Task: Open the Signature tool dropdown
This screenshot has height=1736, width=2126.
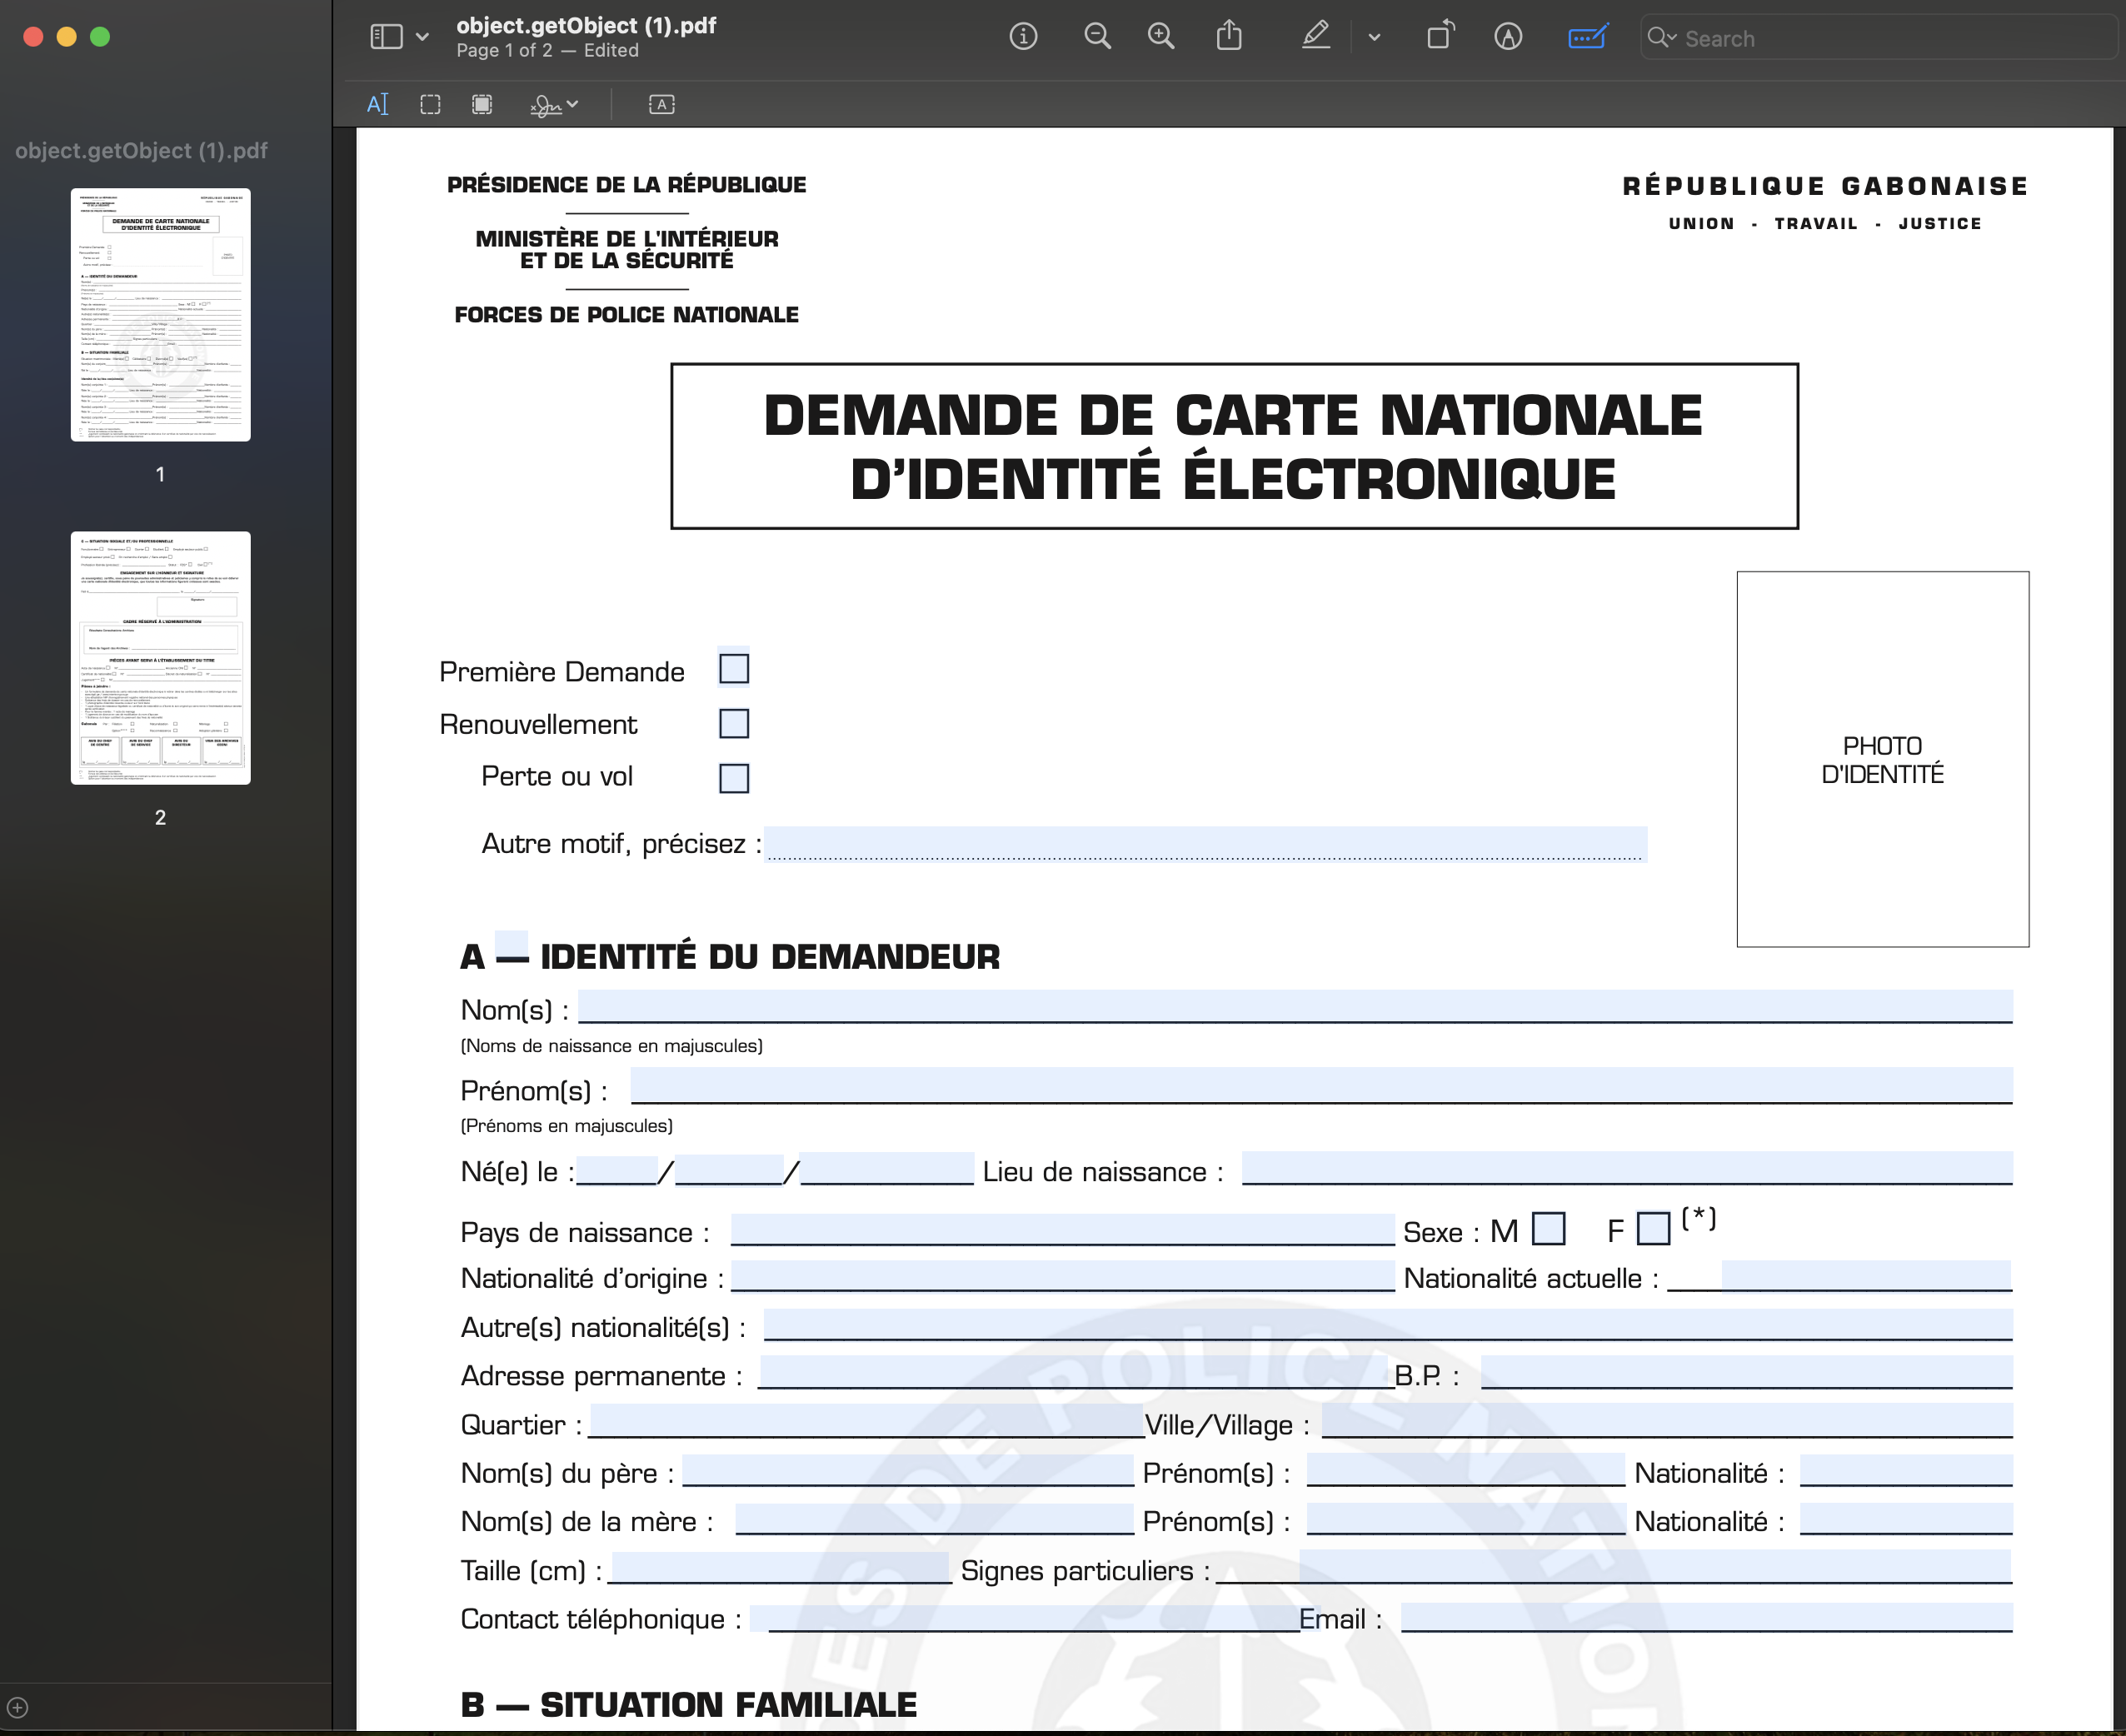Action: 553,104
